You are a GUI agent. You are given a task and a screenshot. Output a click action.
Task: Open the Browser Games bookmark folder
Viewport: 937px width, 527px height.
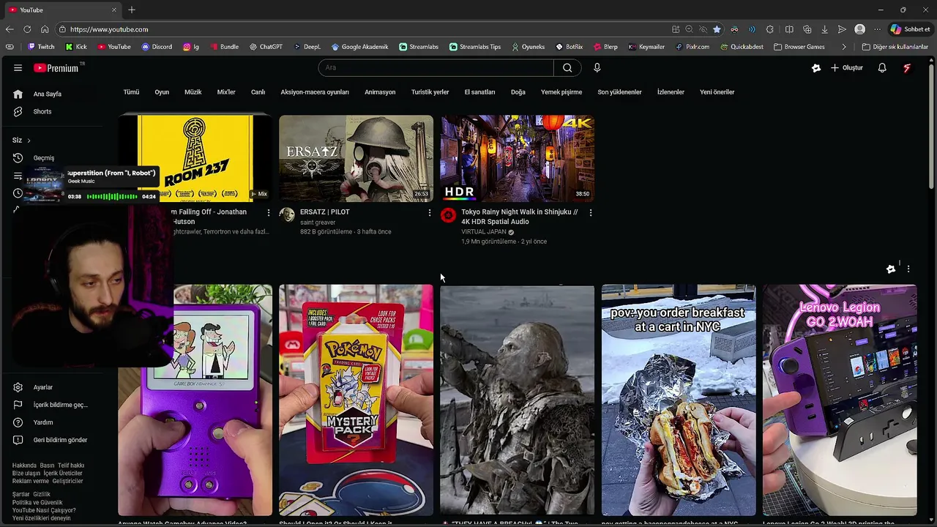click(x=799, y=47)
